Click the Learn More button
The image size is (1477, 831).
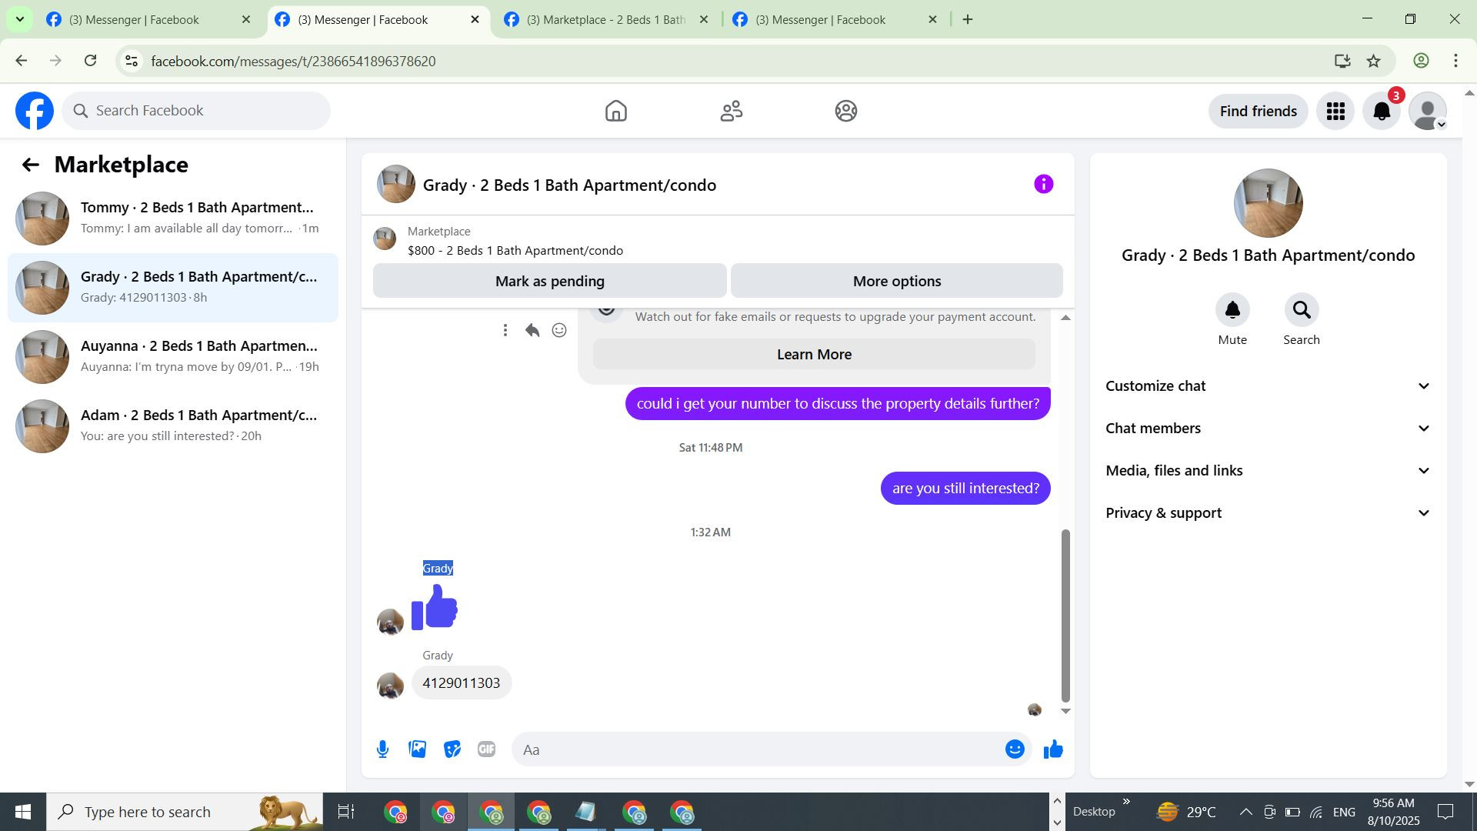tap(814, 355)
